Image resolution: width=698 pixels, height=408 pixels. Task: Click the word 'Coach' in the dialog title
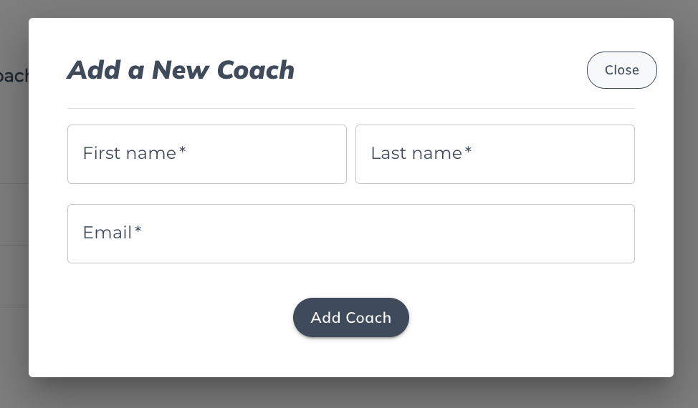click(x=255, y=70)
